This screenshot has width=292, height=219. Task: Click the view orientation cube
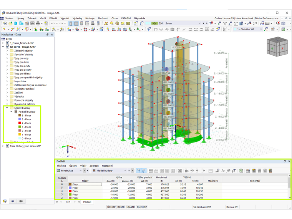click(x=277, y=47)
